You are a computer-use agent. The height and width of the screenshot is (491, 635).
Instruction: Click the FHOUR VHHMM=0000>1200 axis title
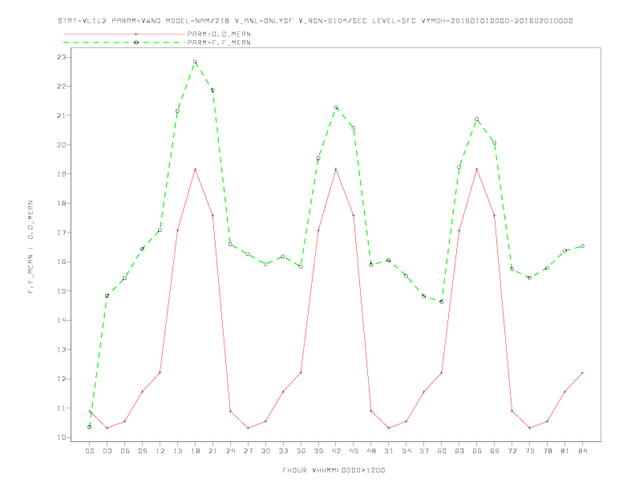coord(334,470)
